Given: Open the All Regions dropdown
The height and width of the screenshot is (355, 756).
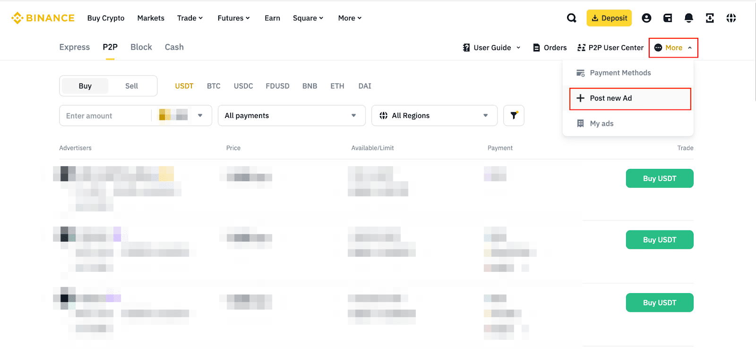Looking at the screenshot, I should coord(434,116).
